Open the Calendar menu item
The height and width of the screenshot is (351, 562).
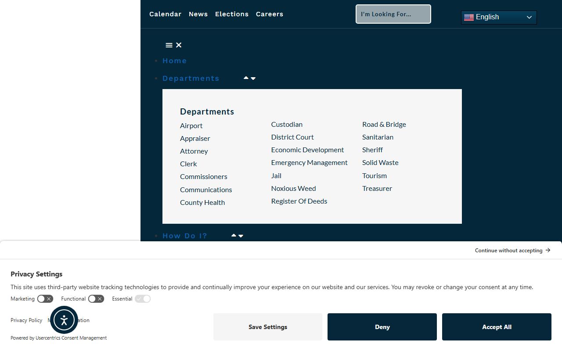click(165, 14)
